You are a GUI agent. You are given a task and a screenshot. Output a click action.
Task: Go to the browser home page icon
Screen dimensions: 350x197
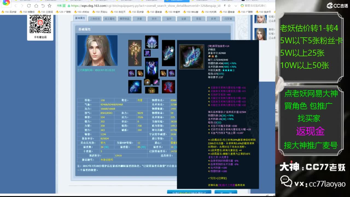36,6
